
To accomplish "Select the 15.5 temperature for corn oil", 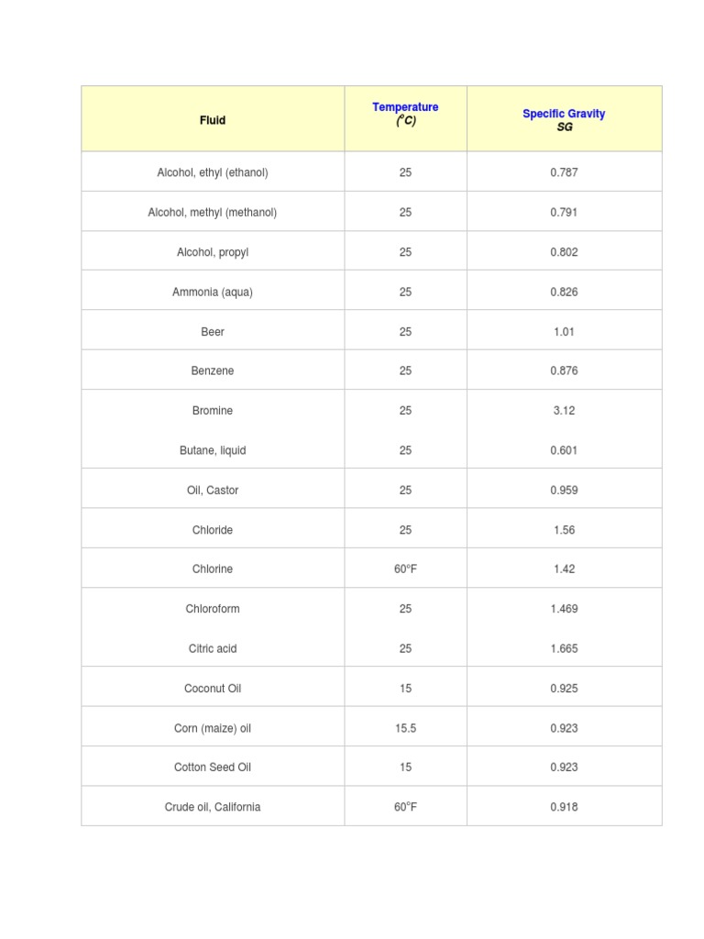I will pos(405,728).
